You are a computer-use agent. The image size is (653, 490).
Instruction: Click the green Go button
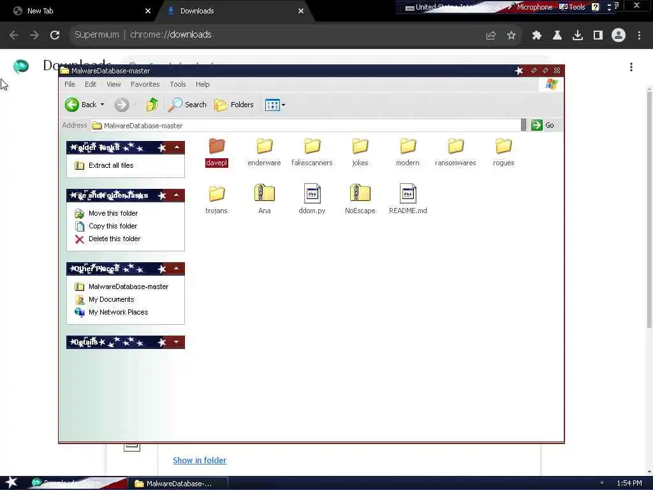pos(543,125)
